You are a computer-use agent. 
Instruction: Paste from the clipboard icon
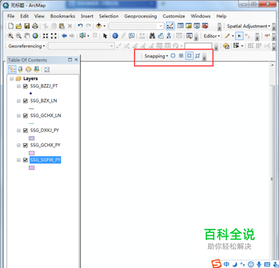tap(61, 26)
